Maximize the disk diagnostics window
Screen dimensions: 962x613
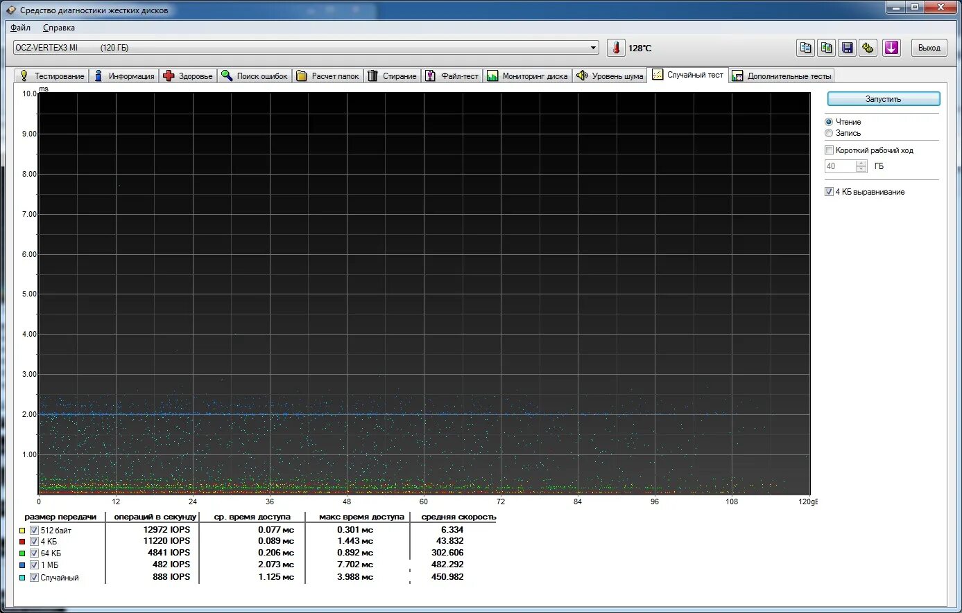click(x=915, y=7)
